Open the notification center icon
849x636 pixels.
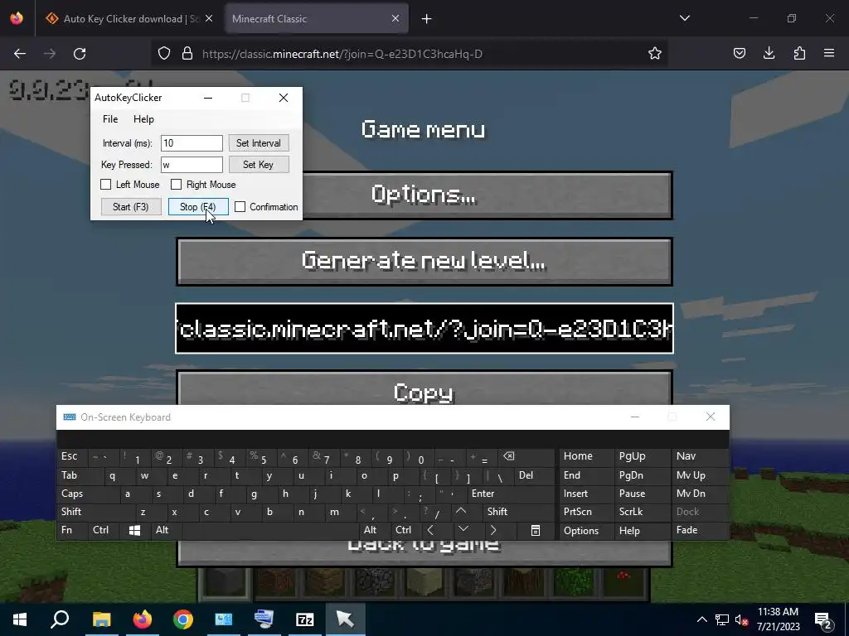[x=823, y=620]
